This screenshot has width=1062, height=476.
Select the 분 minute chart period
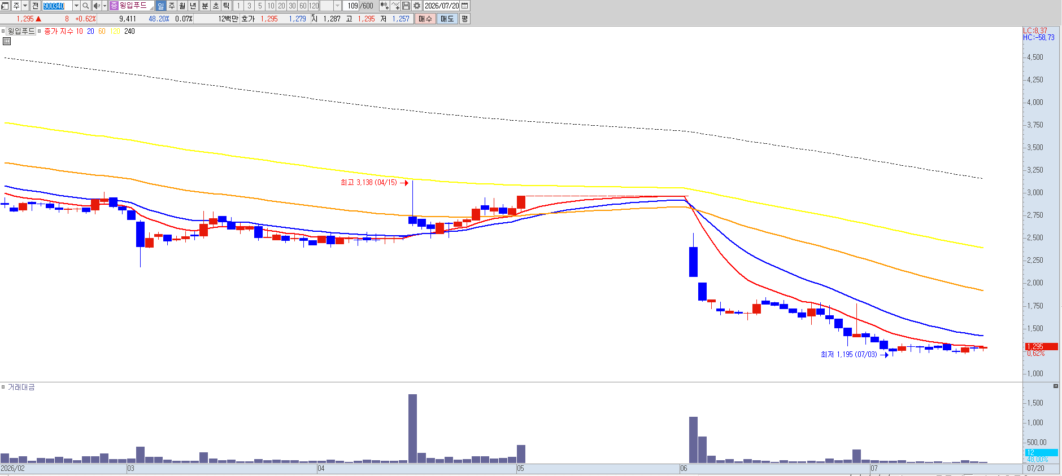click(x=204, y=6)
